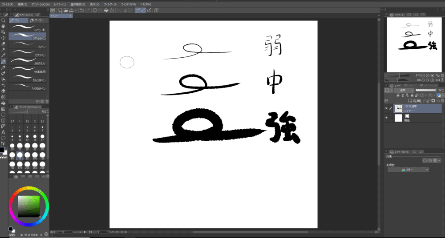Select the Pencil tool in the toolbox
Image resolution: width=445 pixels, height=238 pixels.
click(3, 67)
